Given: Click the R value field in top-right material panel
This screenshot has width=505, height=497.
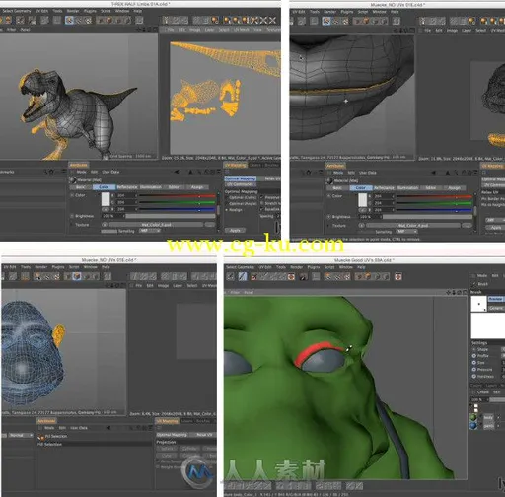Looking at the screenshot, I should tap(384, 196).
